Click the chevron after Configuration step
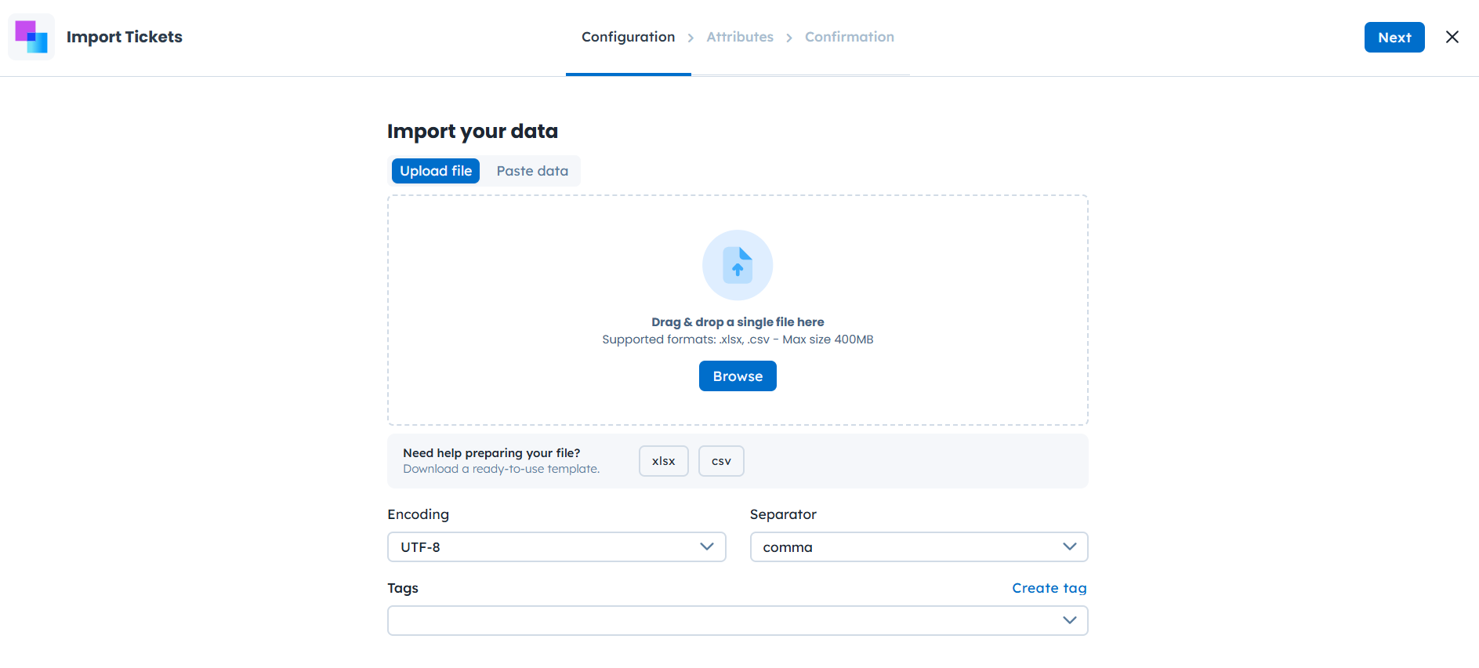 [691, 38]
